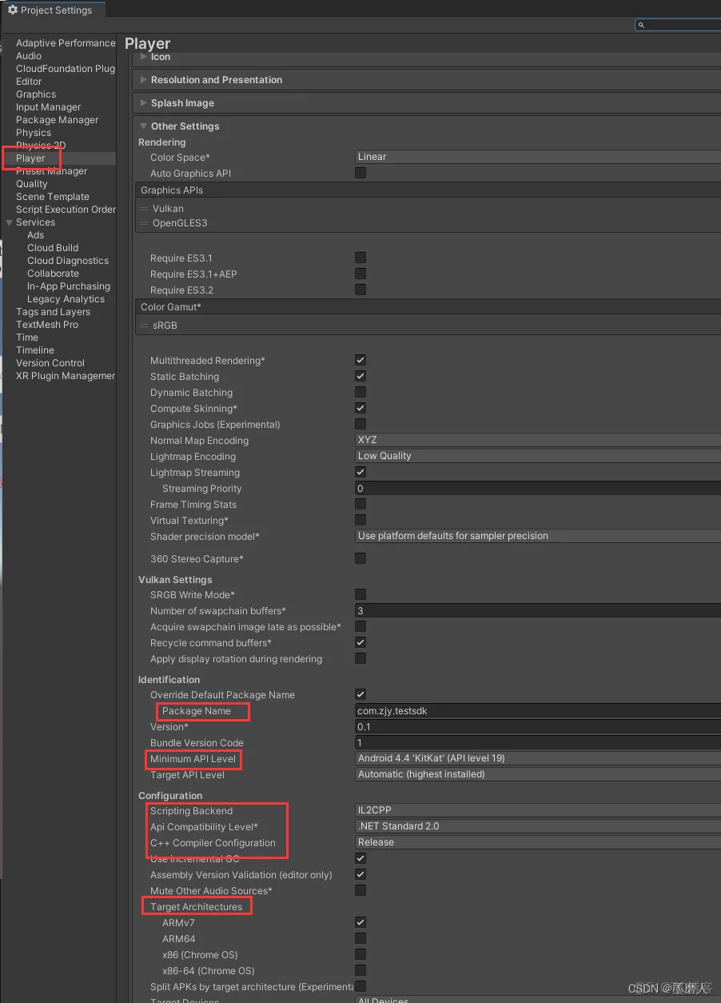Open Tags and Layers category
Image resolution: width=721 pixels, height=1003 pixels.
click(x=53, y=312)
